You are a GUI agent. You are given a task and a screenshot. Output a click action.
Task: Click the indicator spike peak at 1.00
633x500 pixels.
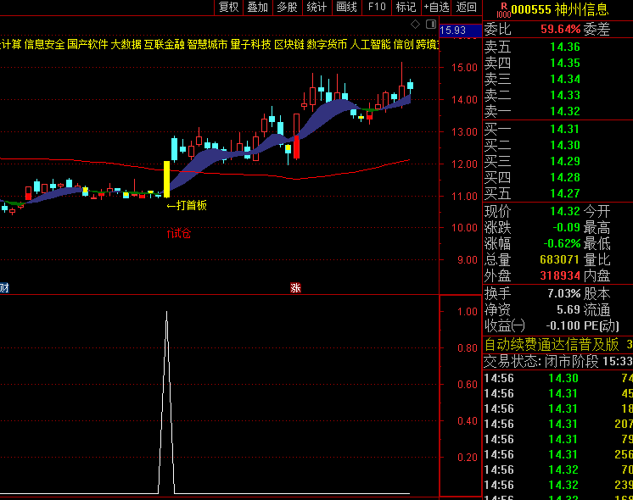[x=166, y=313]
